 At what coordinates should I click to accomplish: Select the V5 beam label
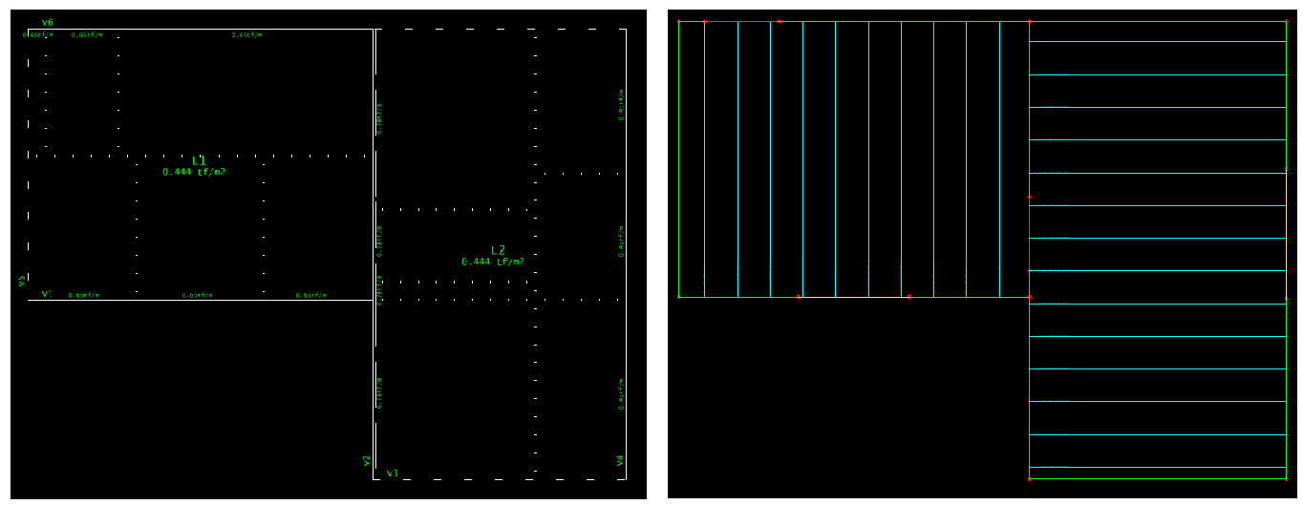(x=21, y=281)
